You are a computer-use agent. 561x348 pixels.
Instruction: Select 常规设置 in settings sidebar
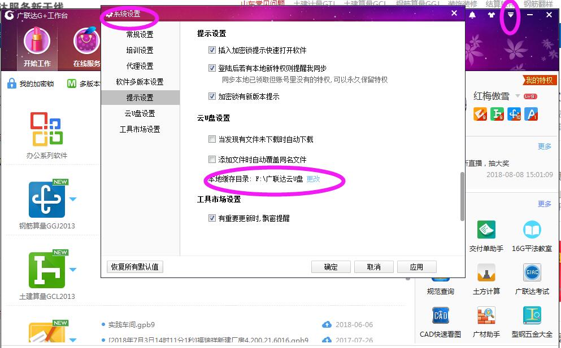[140, 34]
